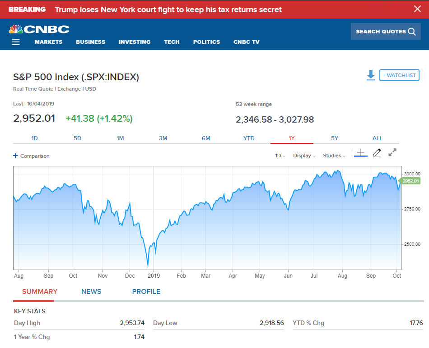This screenshot has height=348, width=429.
Task: Click the S&P 500 Index title
Action: point(76,77)
